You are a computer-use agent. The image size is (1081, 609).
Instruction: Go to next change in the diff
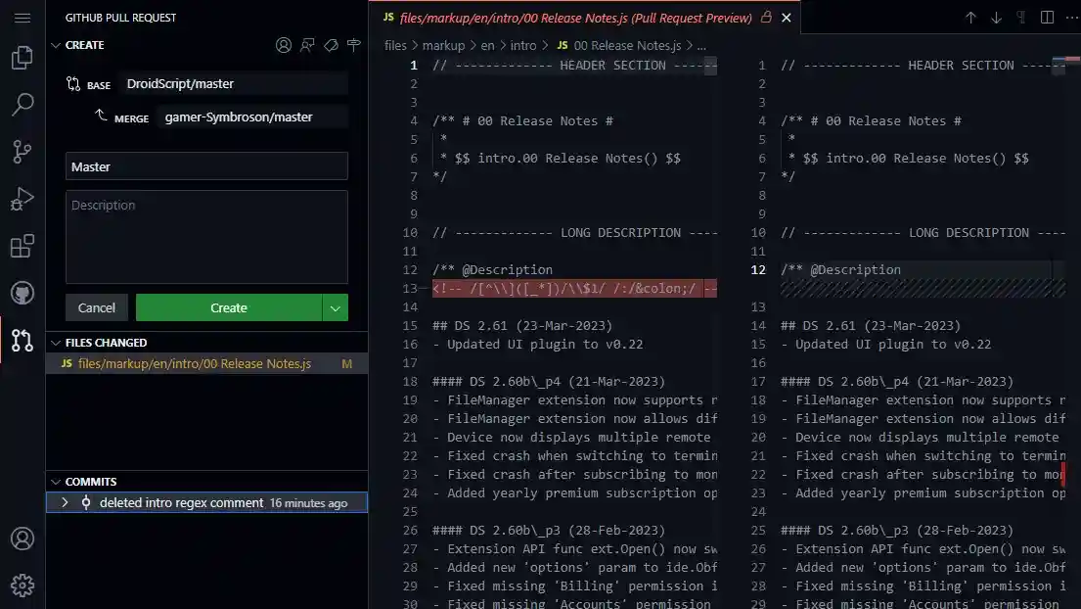point(996,17)
